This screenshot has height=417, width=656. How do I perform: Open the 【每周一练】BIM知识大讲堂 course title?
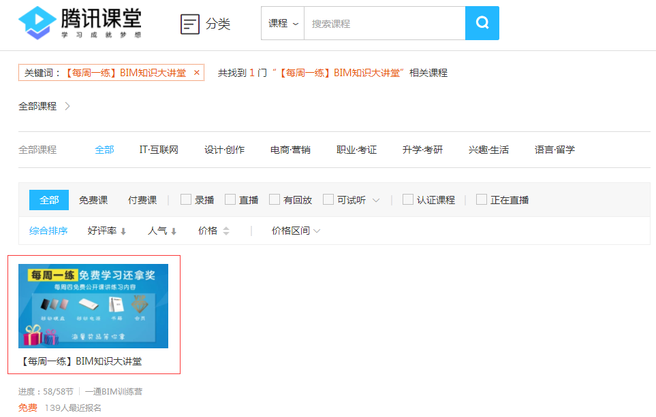(81, 361)
